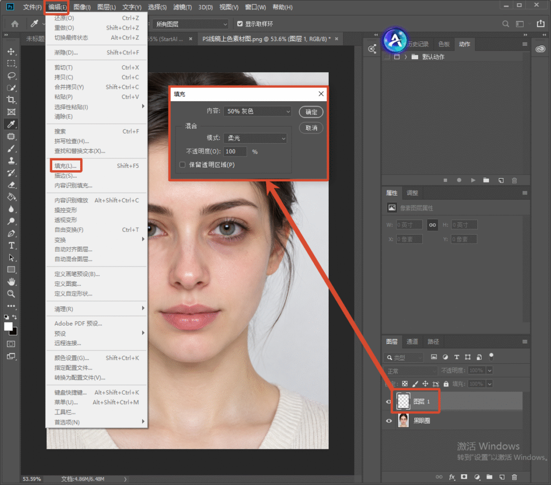This screenshot has width=551, height=485.
Task: Swap foreground and background colors
Action: 15,317
